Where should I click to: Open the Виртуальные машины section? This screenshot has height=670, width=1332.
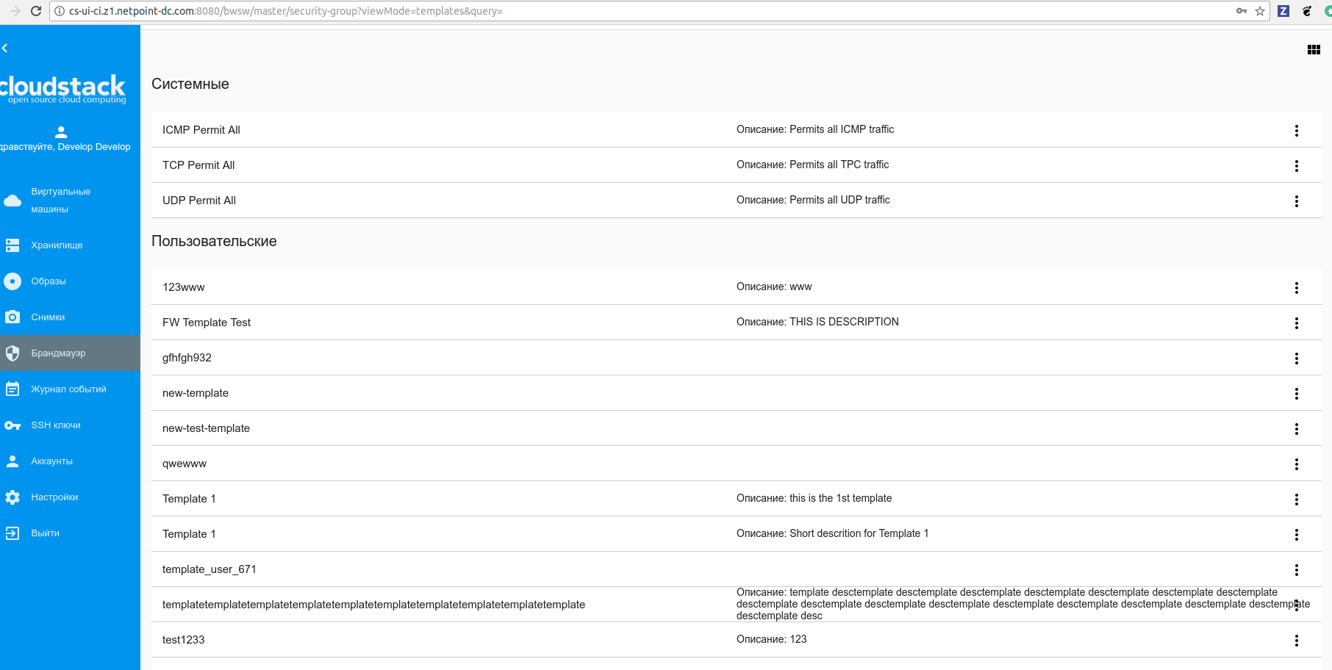tap(60, 200)
